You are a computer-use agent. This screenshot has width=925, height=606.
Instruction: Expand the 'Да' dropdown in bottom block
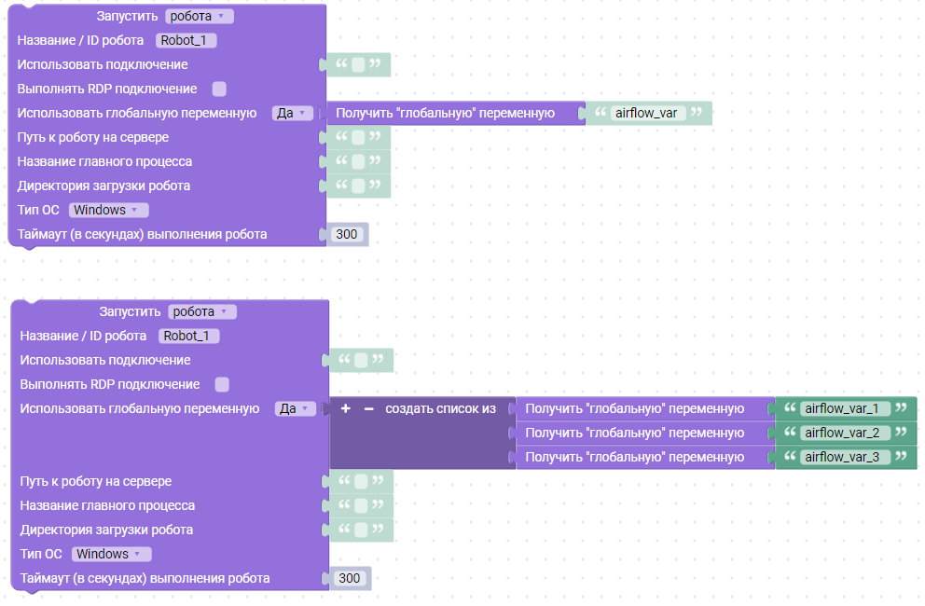[297, 408]
